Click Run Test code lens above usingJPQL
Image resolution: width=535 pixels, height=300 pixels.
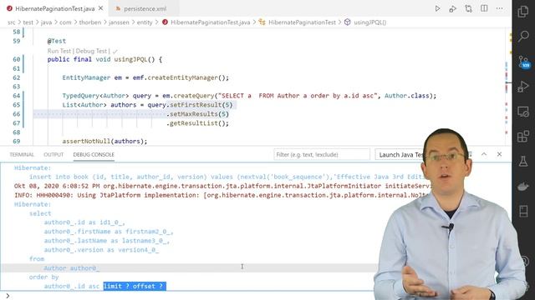59,51
